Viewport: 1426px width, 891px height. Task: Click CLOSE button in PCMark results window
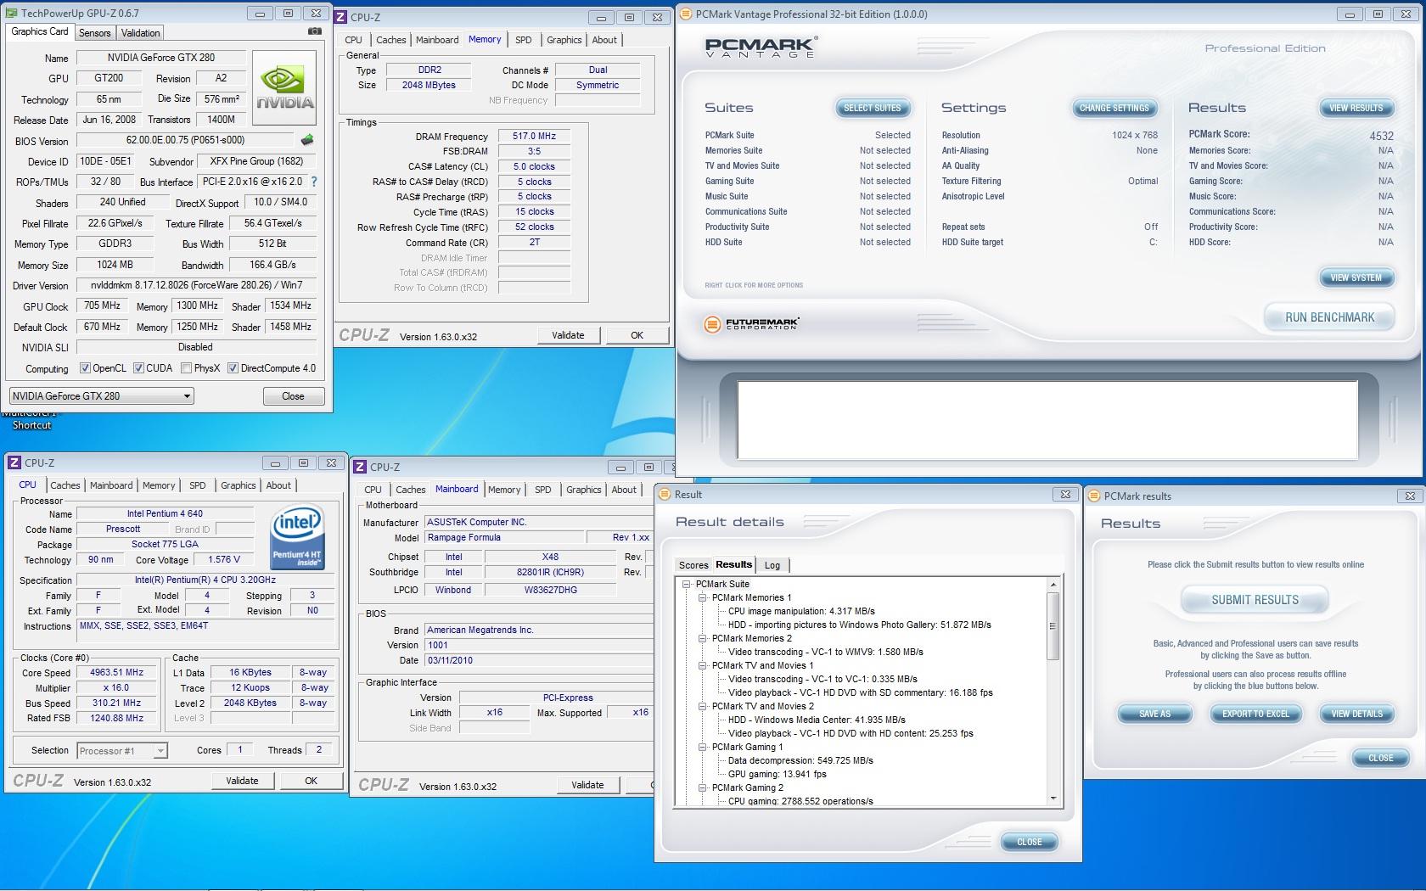1380,758
